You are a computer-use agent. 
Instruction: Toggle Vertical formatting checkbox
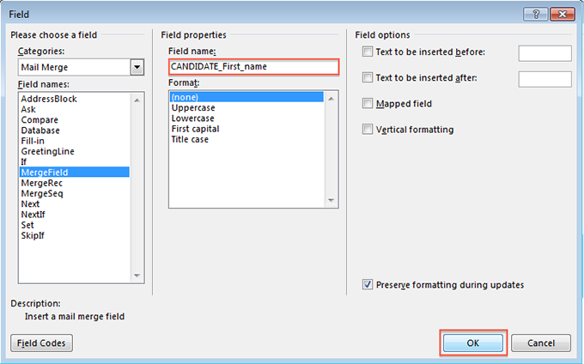pos(368,130)
